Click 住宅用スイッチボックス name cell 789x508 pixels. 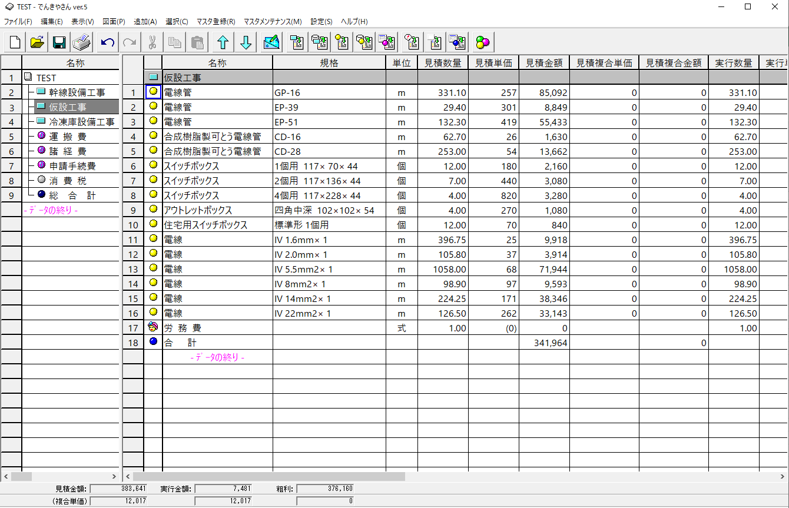[x=217, y=225]
